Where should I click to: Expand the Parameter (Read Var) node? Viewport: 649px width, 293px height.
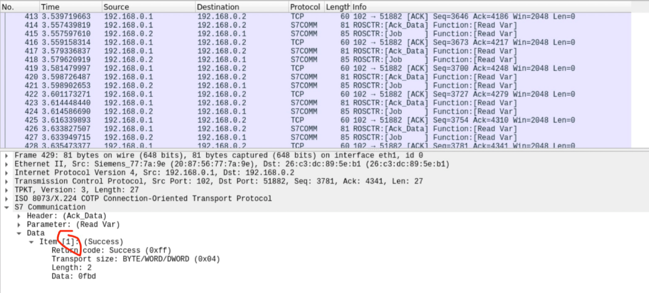coord(19,225)
